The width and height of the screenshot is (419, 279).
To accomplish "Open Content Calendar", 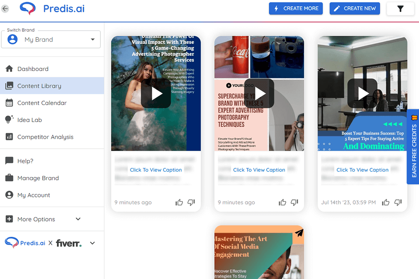I will point(52,103).
